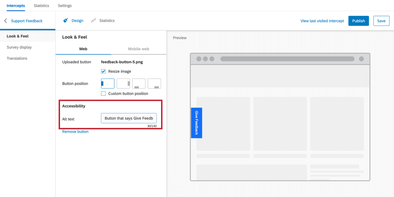Image resolution: width=394 pixels, height=197 pixels.
Task: Switch to the Mobile web tab
Action: [x=139, y=49]
